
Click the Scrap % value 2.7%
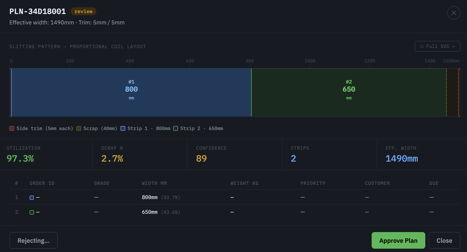point(112,158)
